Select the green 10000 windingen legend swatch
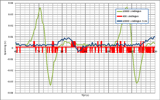 pos(119,11)
